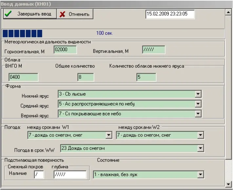The image size is (233, 190).
Task: Click the Общее количество clouds field
Action: (86, 77)
